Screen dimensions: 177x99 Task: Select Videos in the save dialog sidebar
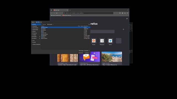pyautogui.click(x=36, y=35)
